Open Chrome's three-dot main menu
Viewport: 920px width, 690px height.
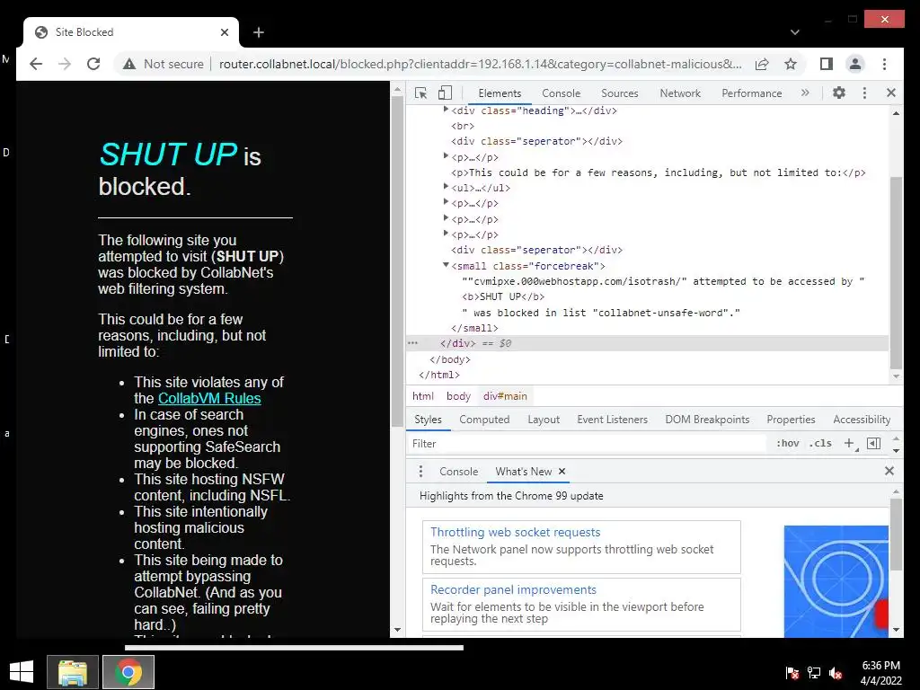point(884,64)
